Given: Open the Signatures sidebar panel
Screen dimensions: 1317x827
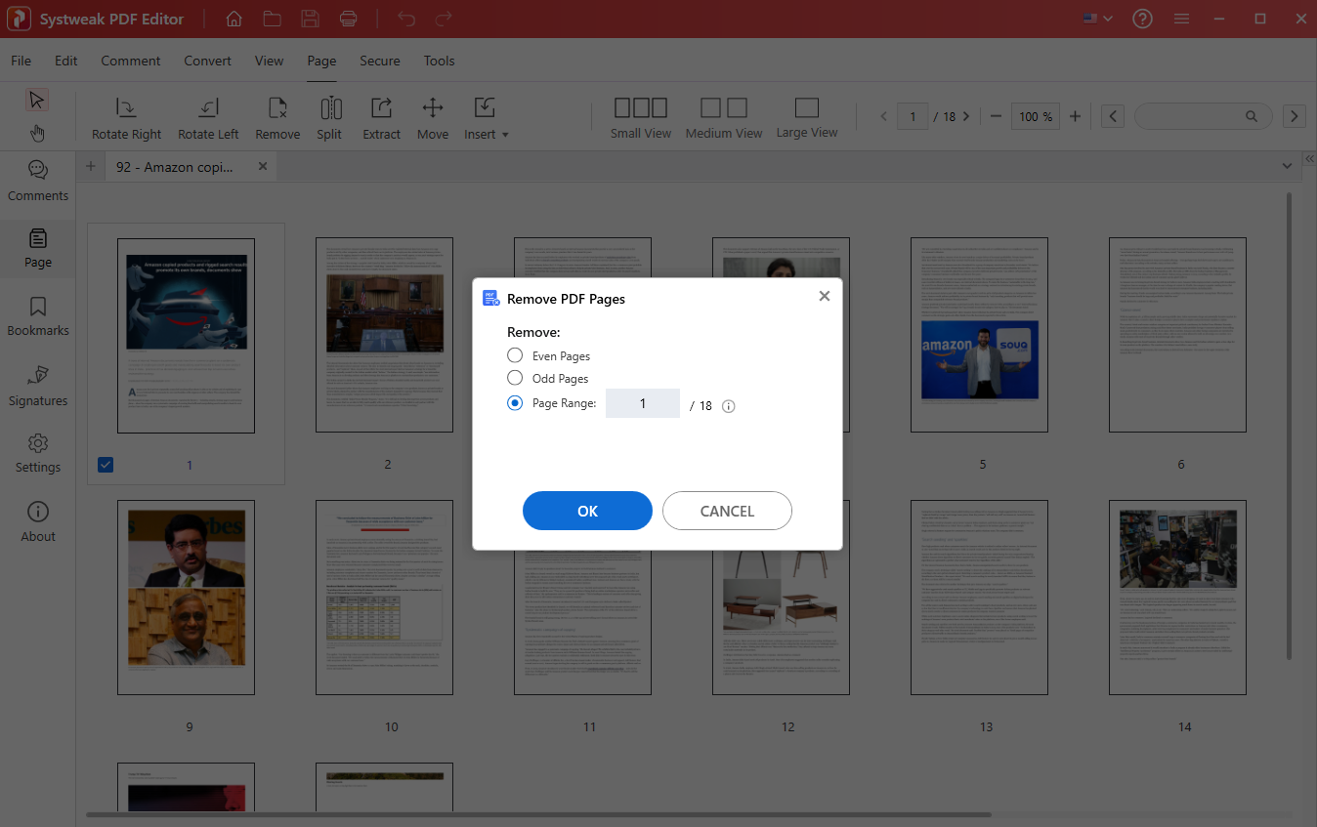Looking at the screenshot, I should click(x=38, y=386).
